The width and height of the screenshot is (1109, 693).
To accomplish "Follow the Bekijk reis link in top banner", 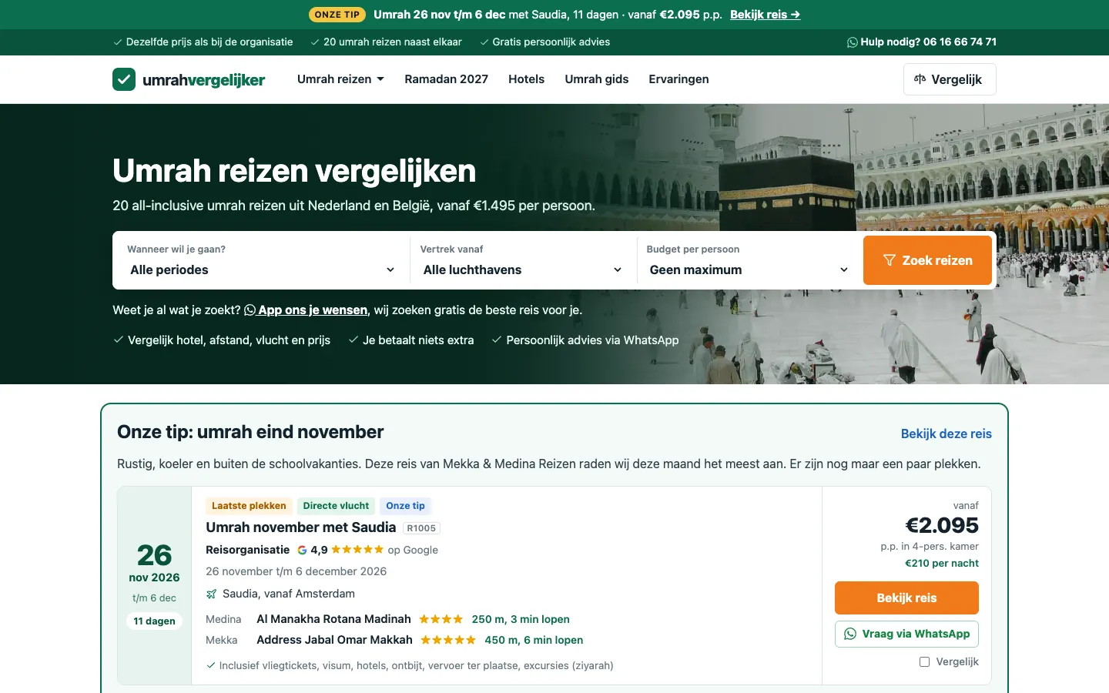I will tap(765, 15).
